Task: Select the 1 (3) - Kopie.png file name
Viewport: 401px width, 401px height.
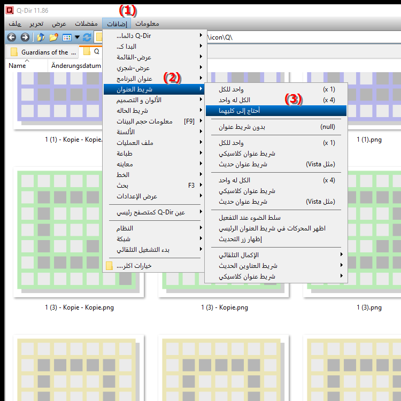Action: [x=225, y=307]
